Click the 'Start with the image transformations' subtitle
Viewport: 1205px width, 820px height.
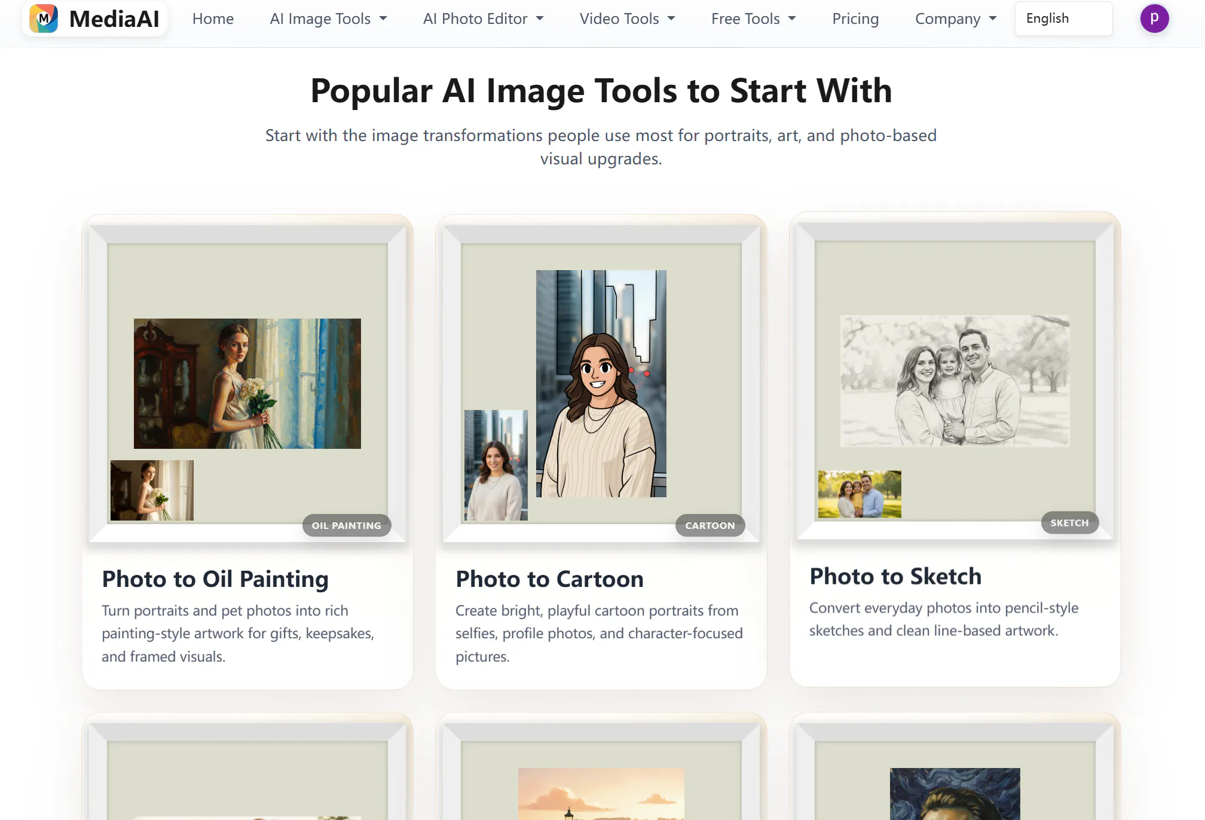click(x=601, y=147)
